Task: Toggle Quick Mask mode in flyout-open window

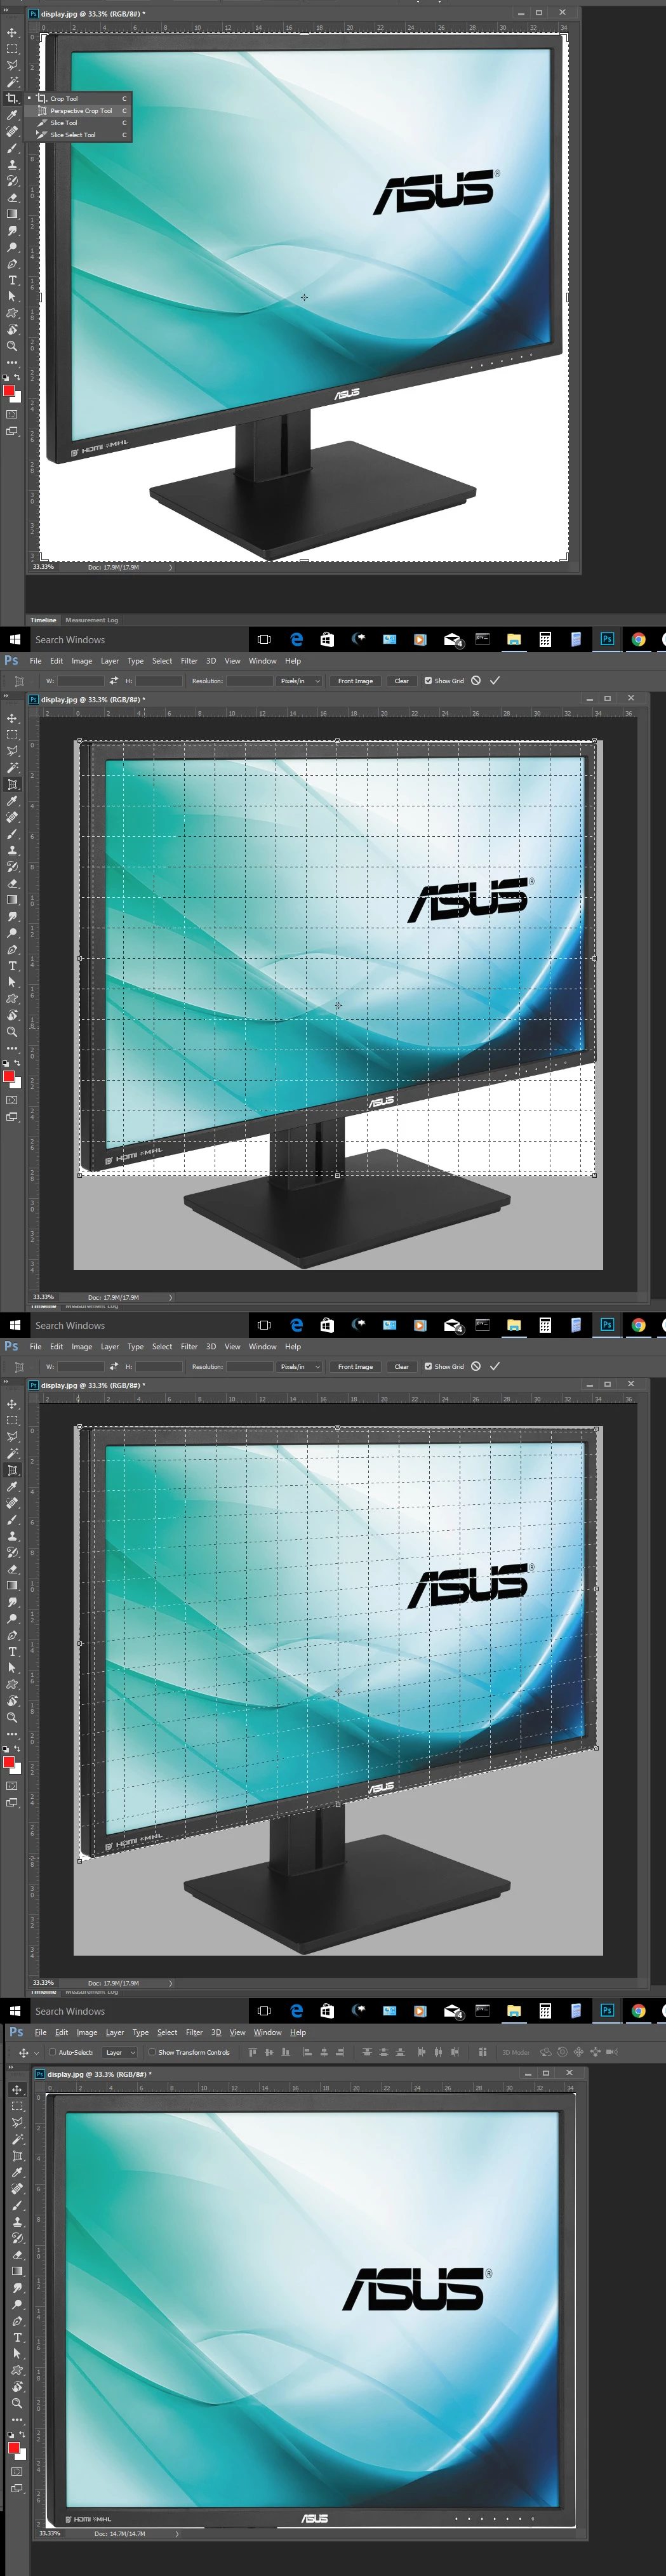Action: pyautogui.click(x=12, y=414)
